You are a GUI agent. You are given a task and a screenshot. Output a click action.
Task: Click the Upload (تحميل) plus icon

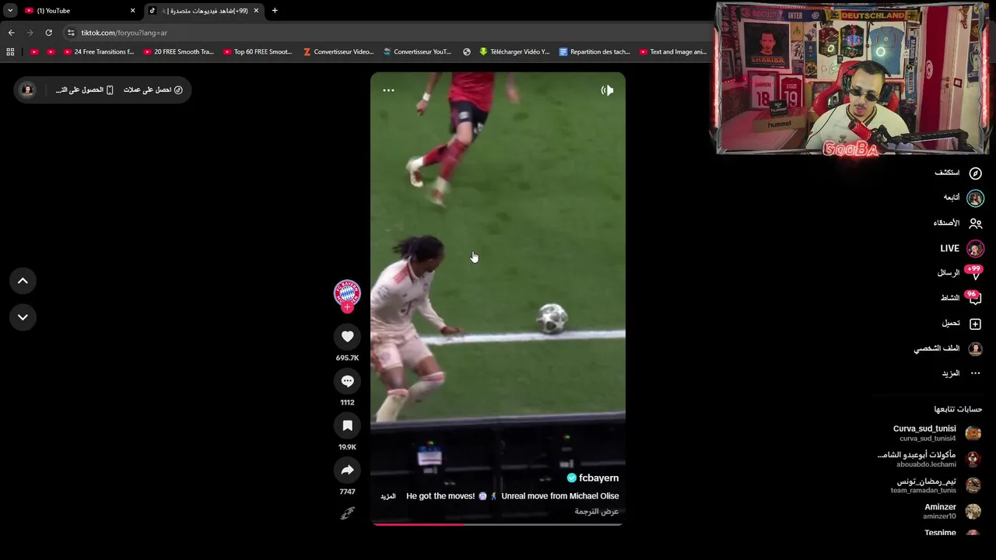975,324
